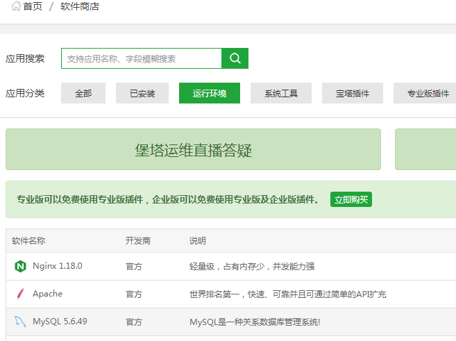Click the 立即购买 button

(351, 199)
